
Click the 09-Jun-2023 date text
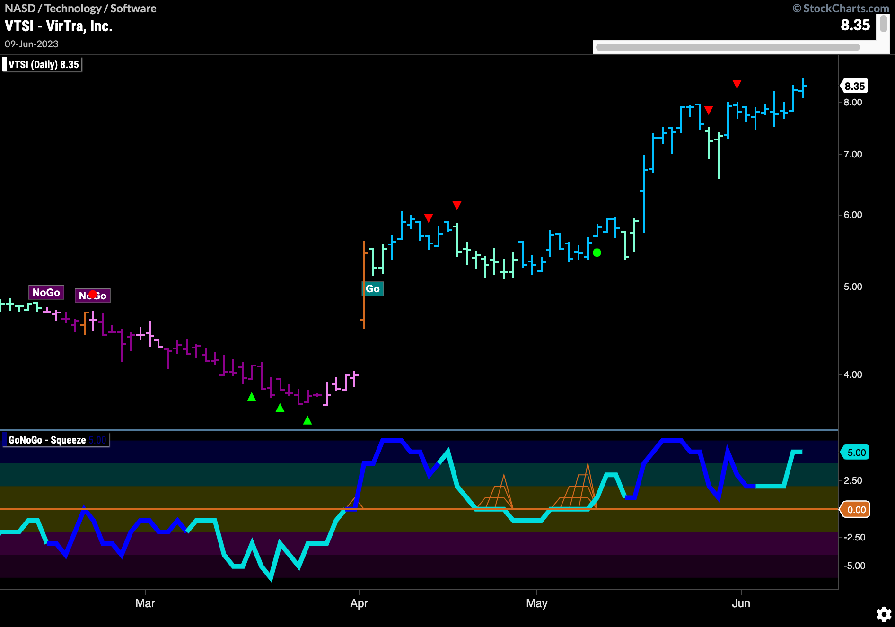pyautogui.click(x=31, y=44)
